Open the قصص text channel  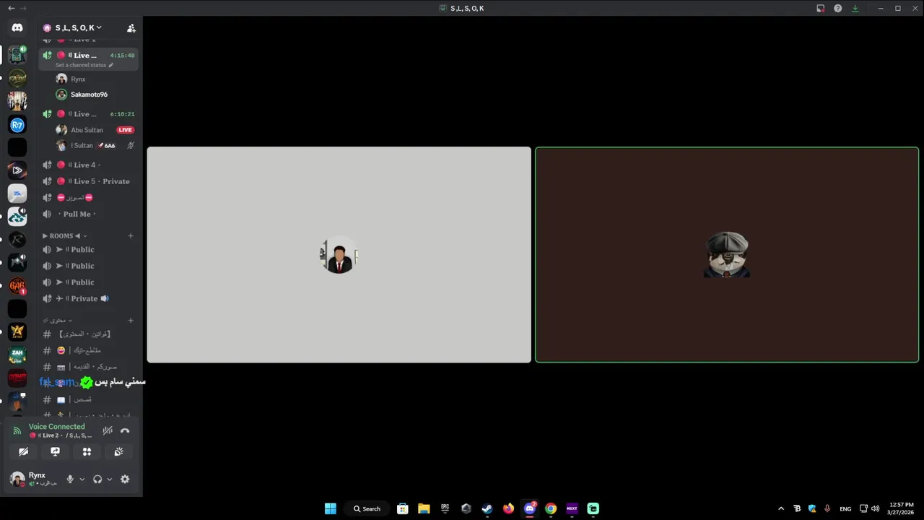[88, 399]
